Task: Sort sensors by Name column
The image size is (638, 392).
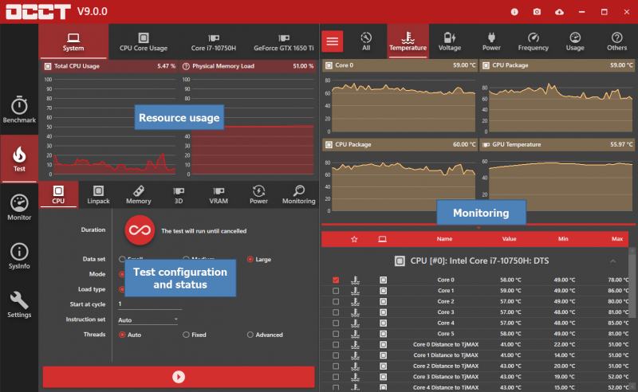Action: pos(445,239)
